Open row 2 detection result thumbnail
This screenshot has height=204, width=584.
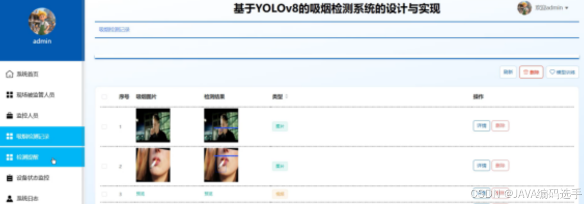coord(221,165)
